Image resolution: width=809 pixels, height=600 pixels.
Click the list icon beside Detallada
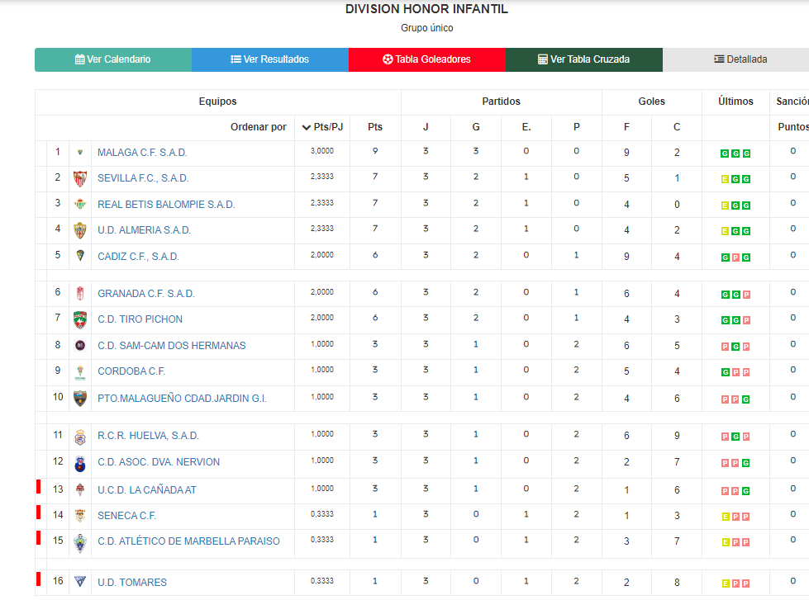click(x=719, y=59)
